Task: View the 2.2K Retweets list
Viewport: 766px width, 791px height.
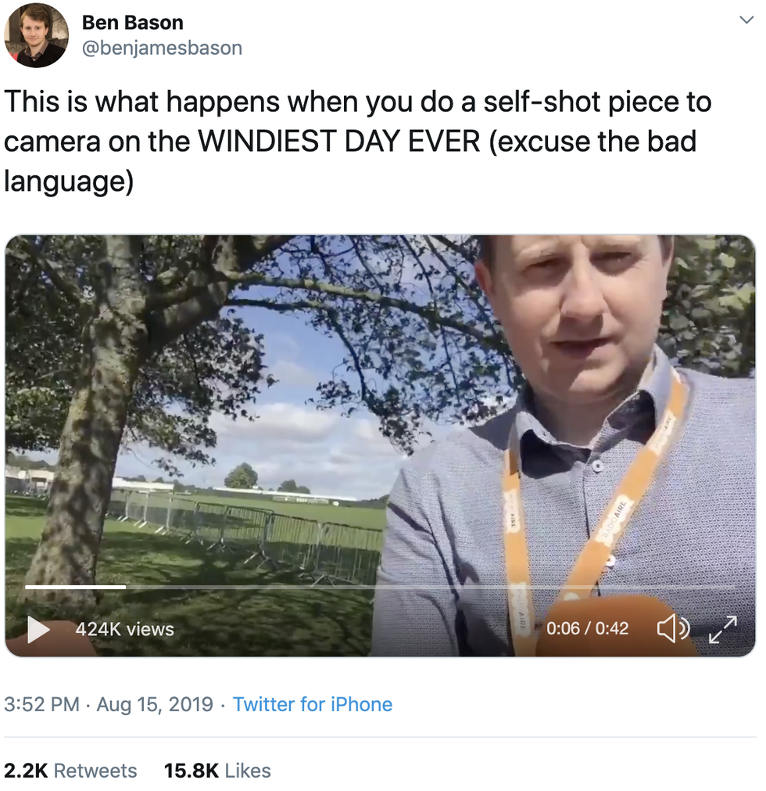Action: (x=70, y=771)
